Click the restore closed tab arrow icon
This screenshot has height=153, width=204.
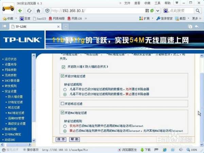tap(197, 26)
